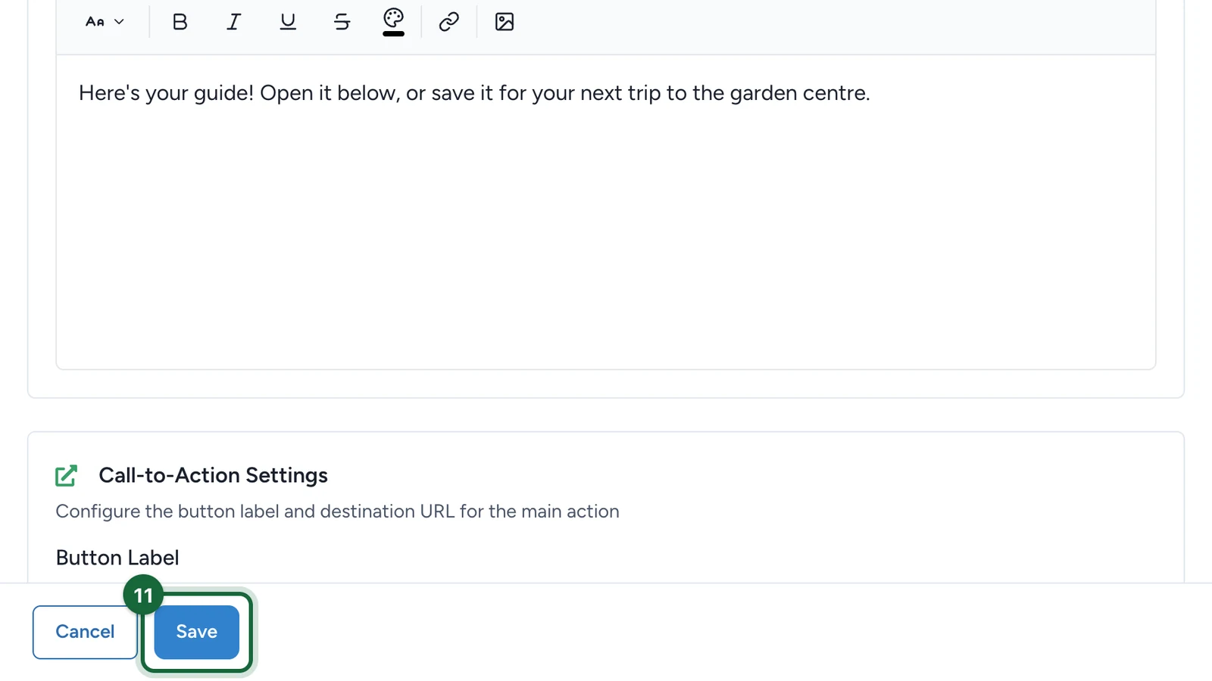
Task: Apply underline formatting
Action: pyautogui.click(x=288, y=22)
